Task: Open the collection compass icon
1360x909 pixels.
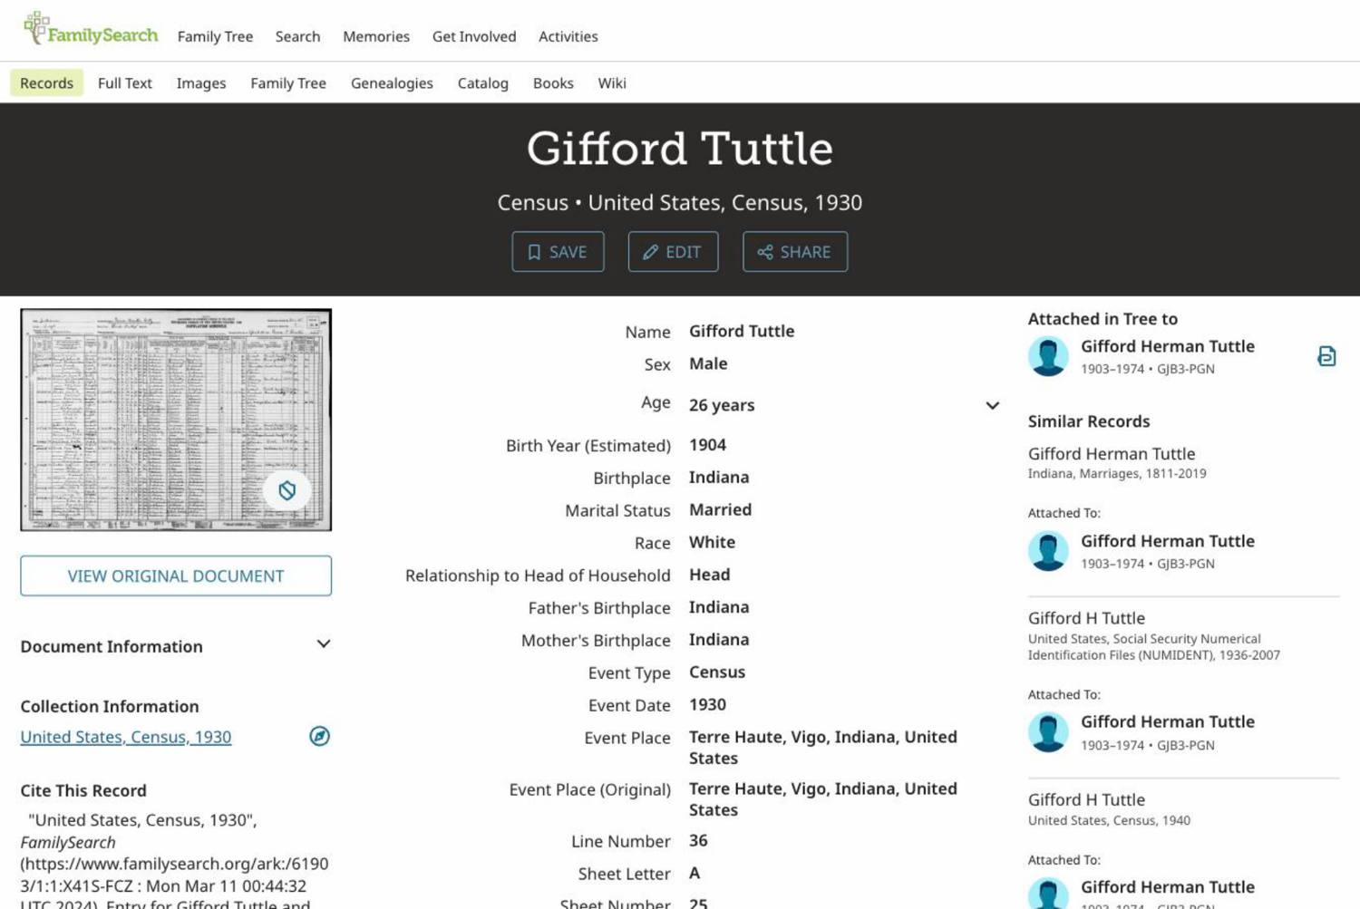Action: 319,736
